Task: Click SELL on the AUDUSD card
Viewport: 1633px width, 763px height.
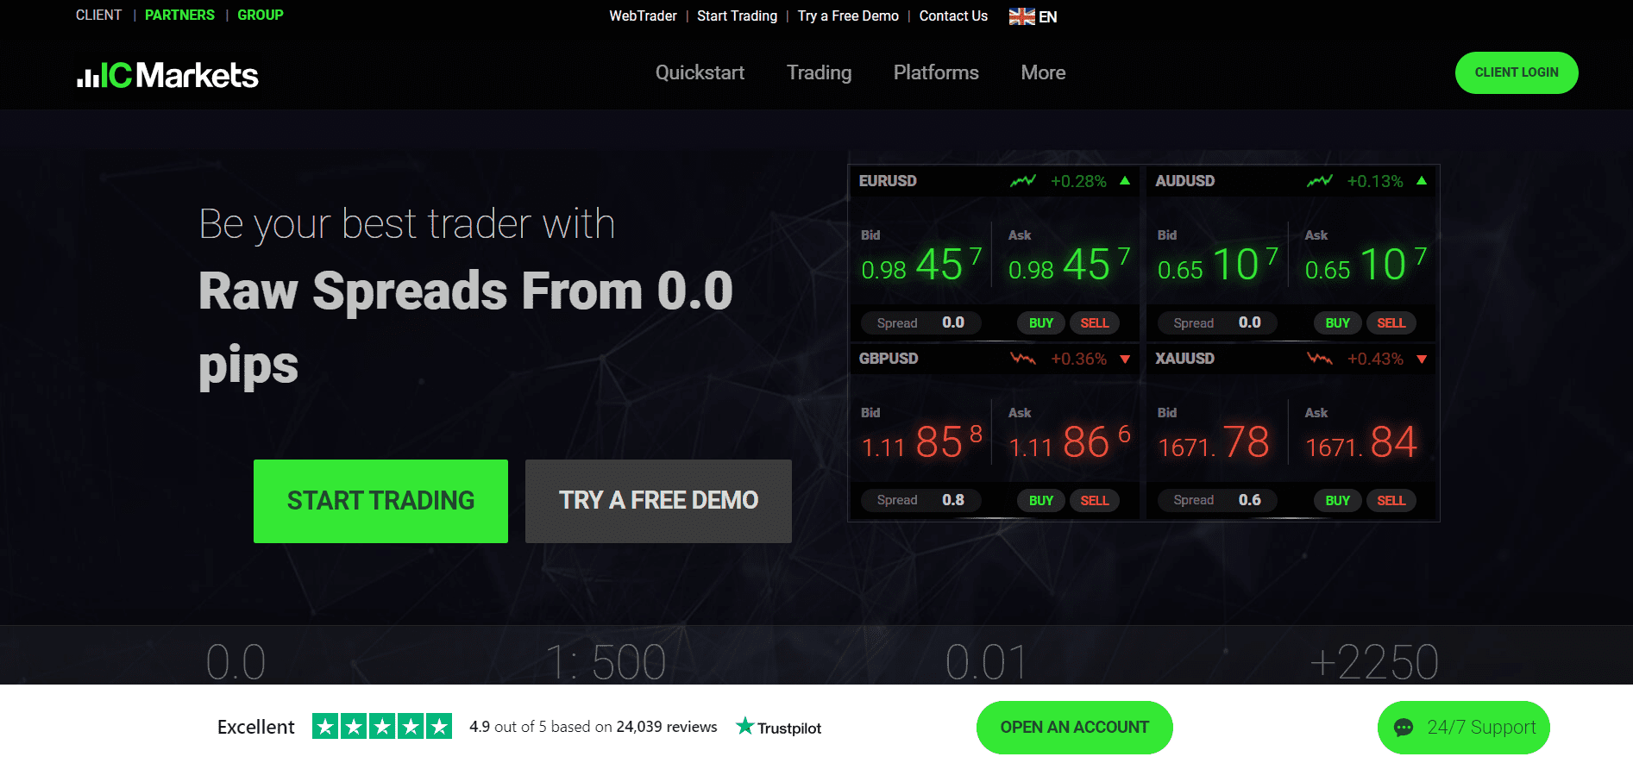Action: coord(1391,322)
